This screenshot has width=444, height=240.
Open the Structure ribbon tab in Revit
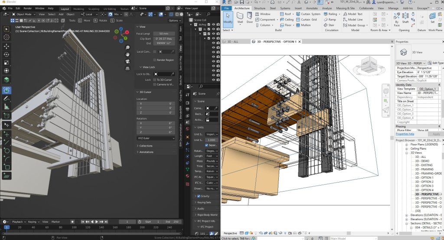tap(260, 8)
